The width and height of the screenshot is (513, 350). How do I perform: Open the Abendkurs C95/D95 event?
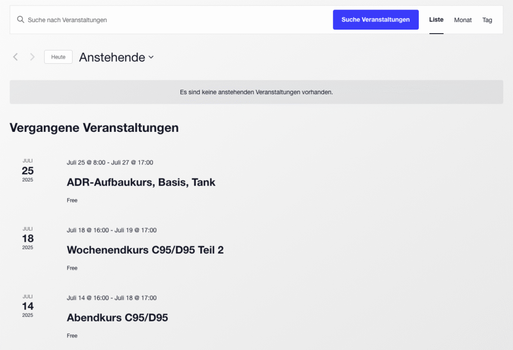tap(117, 317)
